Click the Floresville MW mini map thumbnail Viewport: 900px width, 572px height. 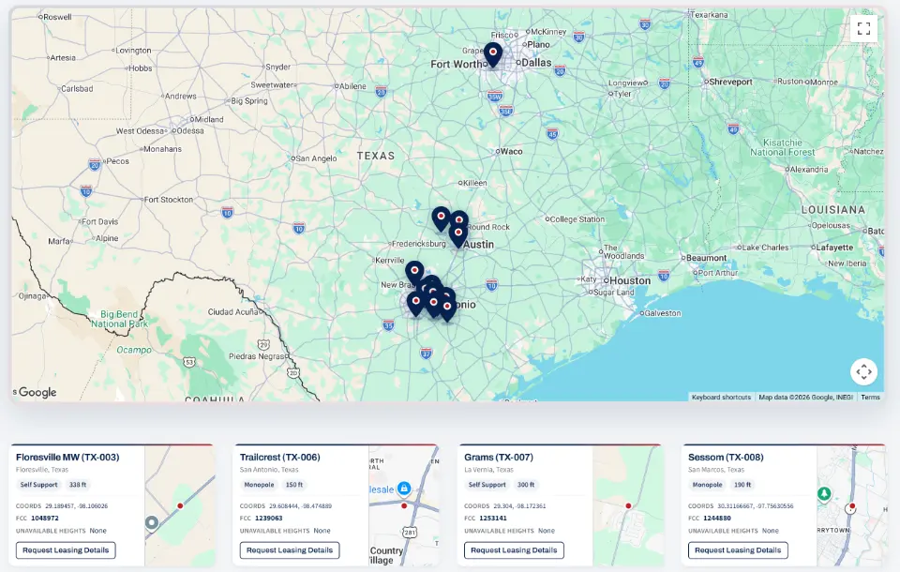point(180,506)
